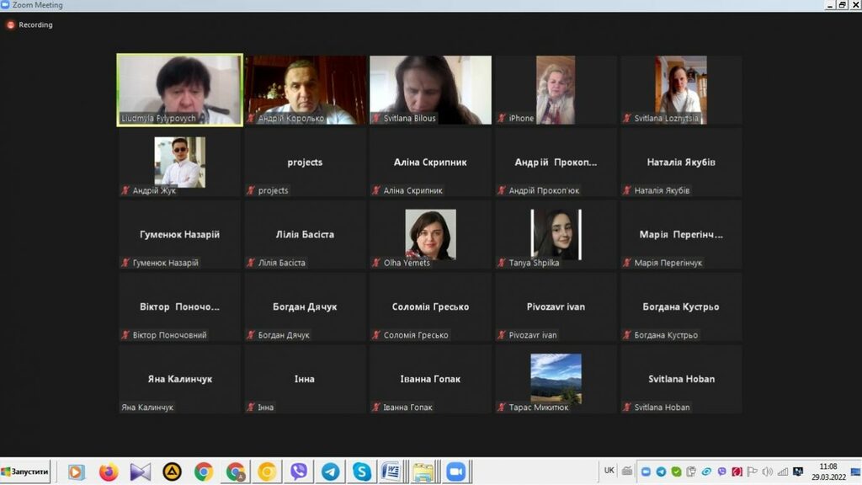Switch to the Word document in taskbar

391,472
